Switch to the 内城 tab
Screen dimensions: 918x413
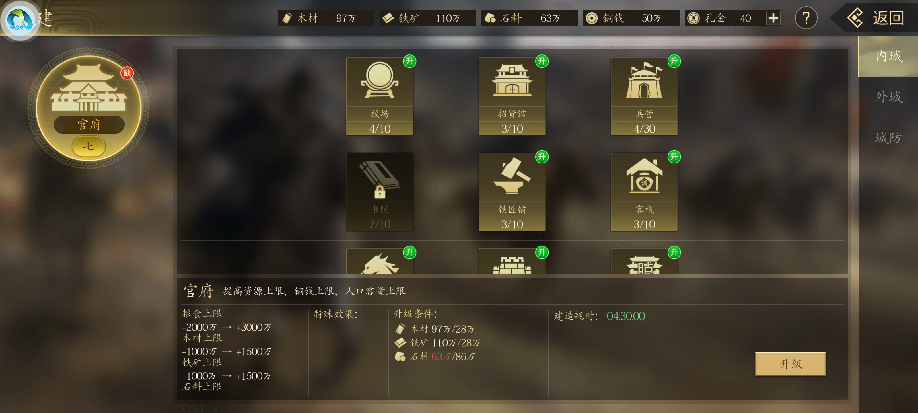pos(888,56)
